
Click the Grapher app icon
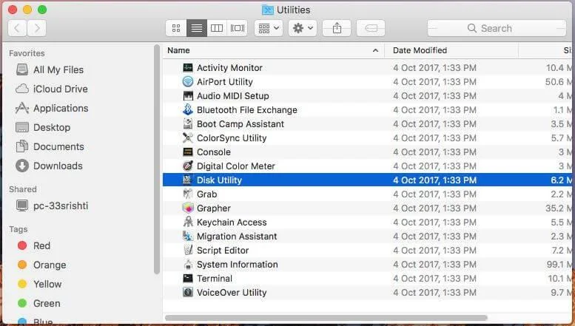188,208
